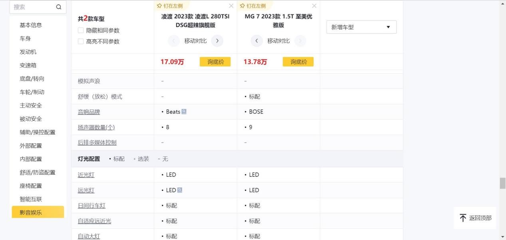Image resolution: width=506 pixels, height=240 pixels.
Task: Select 座椅配置 in the sidebar
Action: coord(31,186)
